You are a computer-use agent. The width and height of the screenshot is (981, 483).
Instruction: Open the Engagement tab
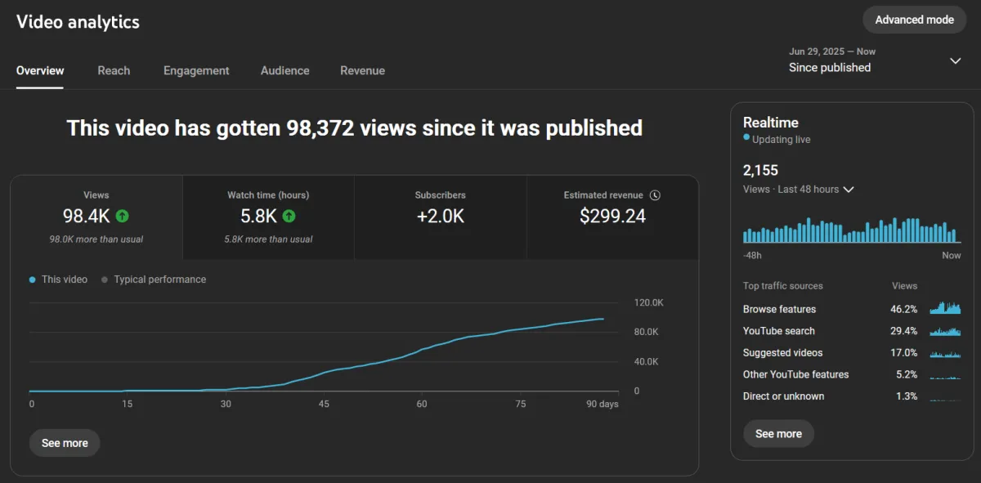(x=196, y=70)
